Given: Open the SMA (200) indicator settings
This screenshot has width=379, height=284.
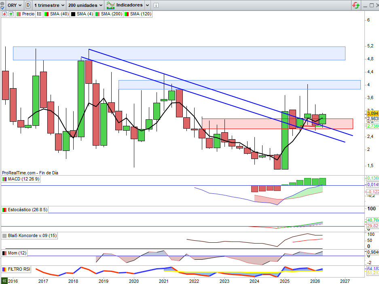Looking at the screenshot, I should [x=111, y=14].
